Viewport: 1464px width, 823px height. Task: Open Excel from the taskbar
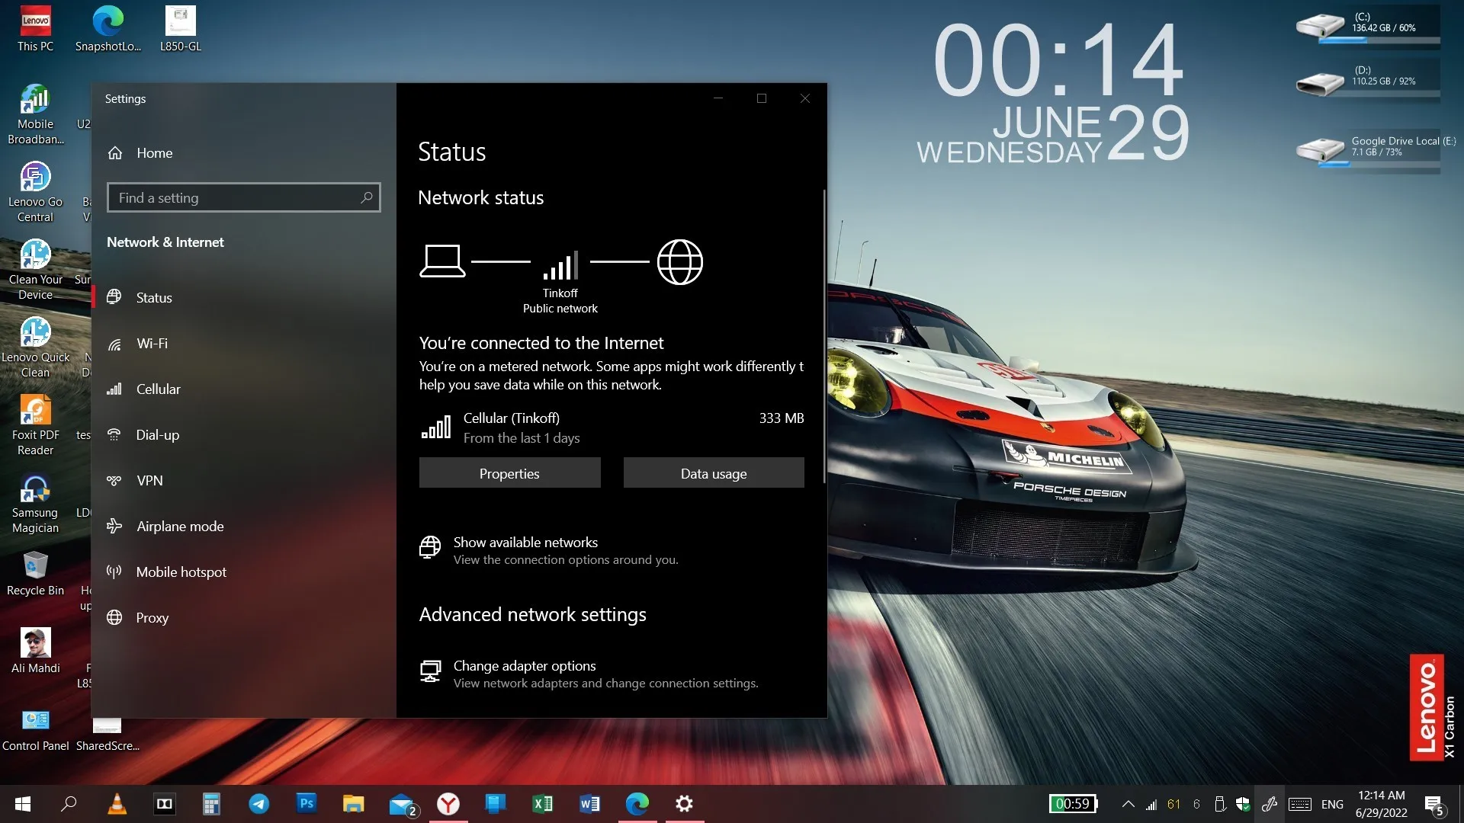click(542, 804)
